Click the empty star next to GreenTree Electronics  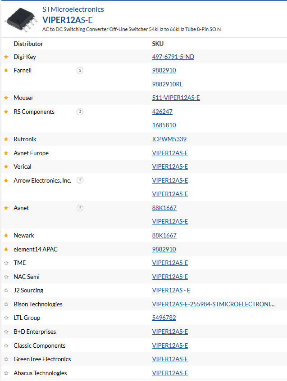[x=6, y=359]
